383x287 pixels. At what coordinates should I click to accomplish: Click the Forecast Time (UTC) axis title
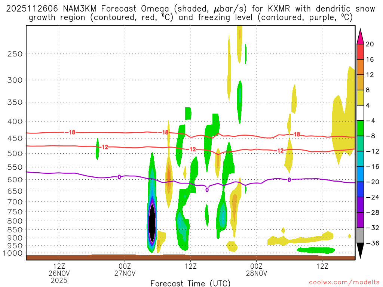[190, 283]
